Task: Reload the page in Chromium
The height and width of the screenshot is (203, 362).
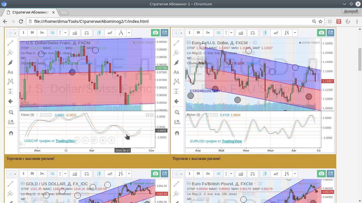Action: 21,21
